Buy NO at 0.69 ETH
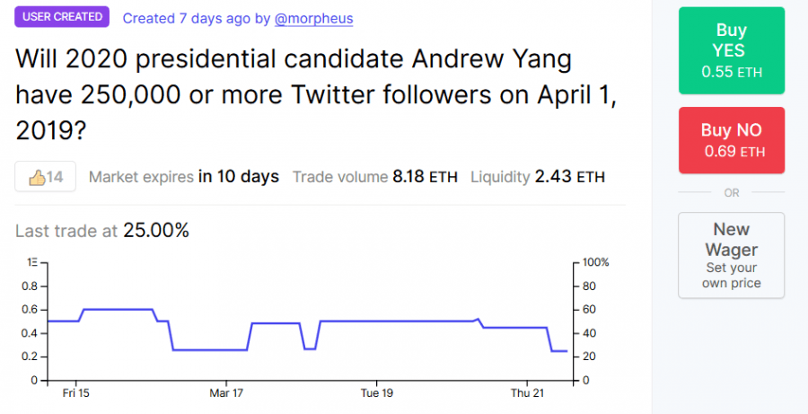Viewport: 808px width, 414px height. [x=731, y=140]
